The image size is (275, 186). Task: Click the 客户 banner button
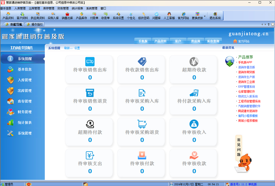coord(178,41)
